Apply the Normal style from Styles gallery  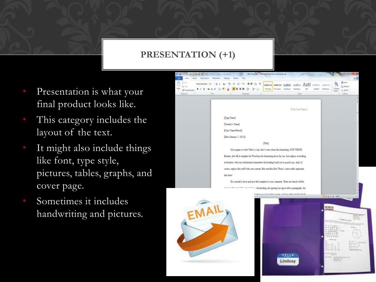click(x=268, y=86)
